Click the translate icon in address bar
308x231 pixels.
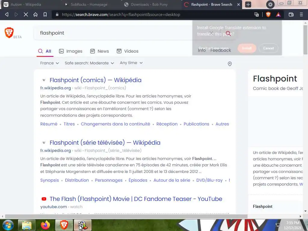click(257, 14)
